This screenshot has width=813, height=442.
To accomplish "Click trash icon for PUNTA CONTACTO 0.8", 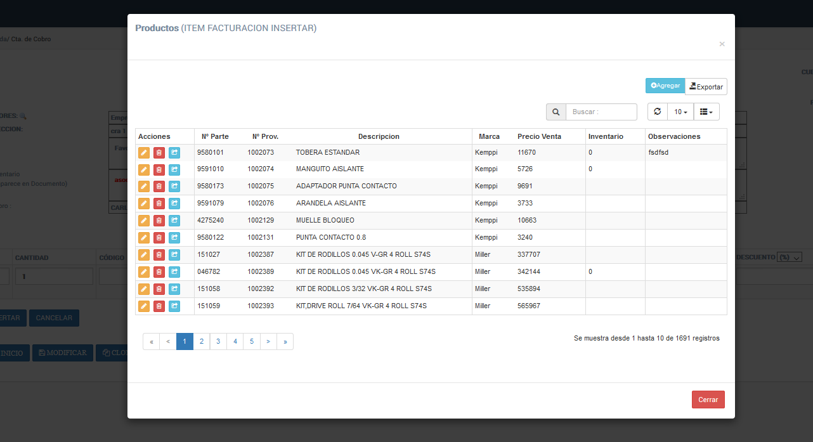I will pyautogui.click(x=159, y=238).
